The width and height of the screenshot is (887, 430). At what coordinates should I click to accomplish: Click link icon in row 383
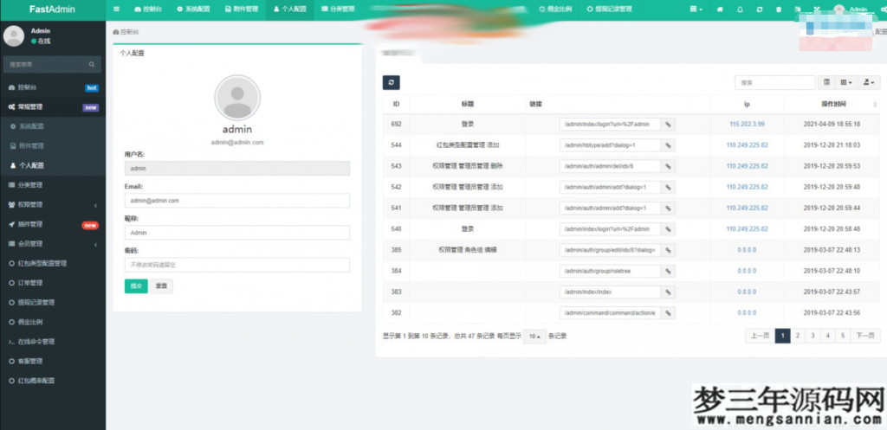click(x=668, y=292)
